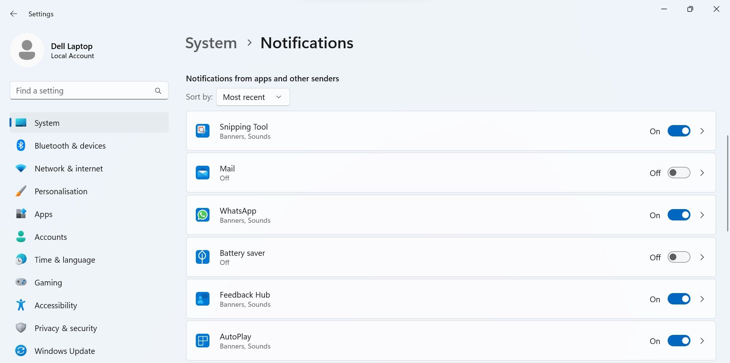The image size is (730, 363).
Task: Expand Feedback Hub notification settings chevron
Action: [702, 299]
